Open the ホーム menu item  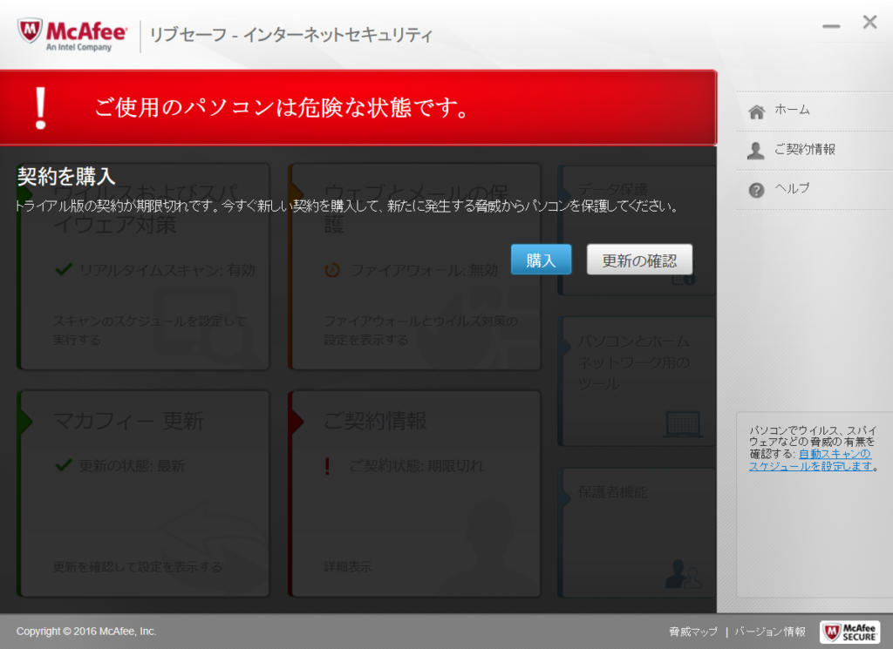point(792,110)
